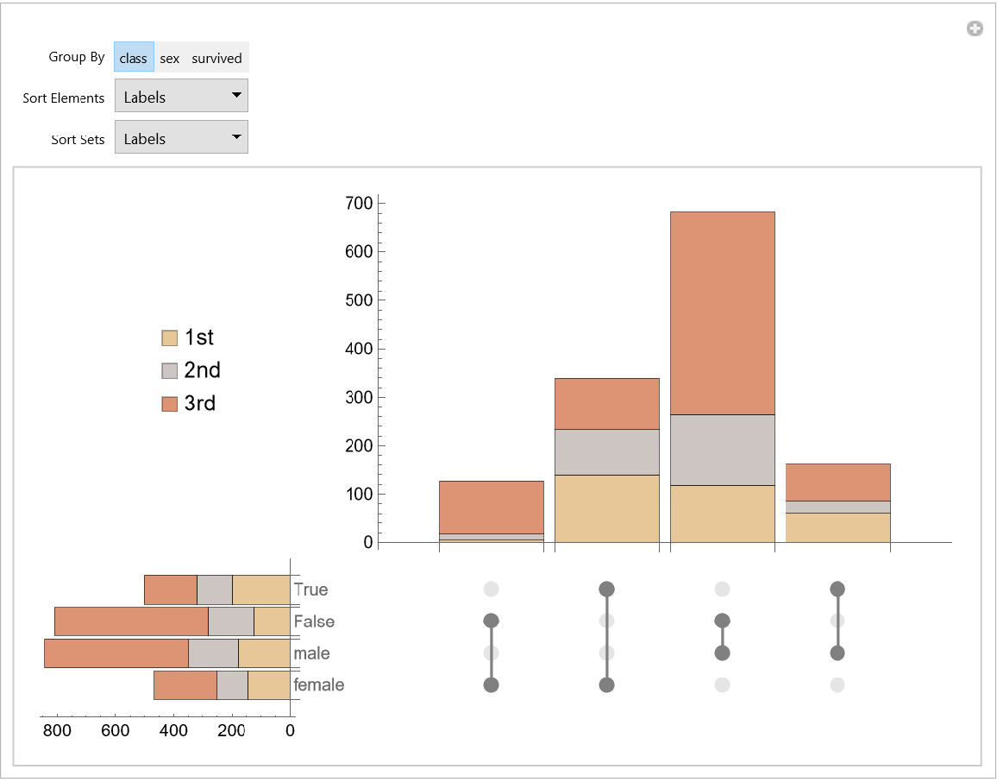Click the plus icon in top-right corner
The width and height of the screenshot is (997, 782).
[x=975, y=29]
